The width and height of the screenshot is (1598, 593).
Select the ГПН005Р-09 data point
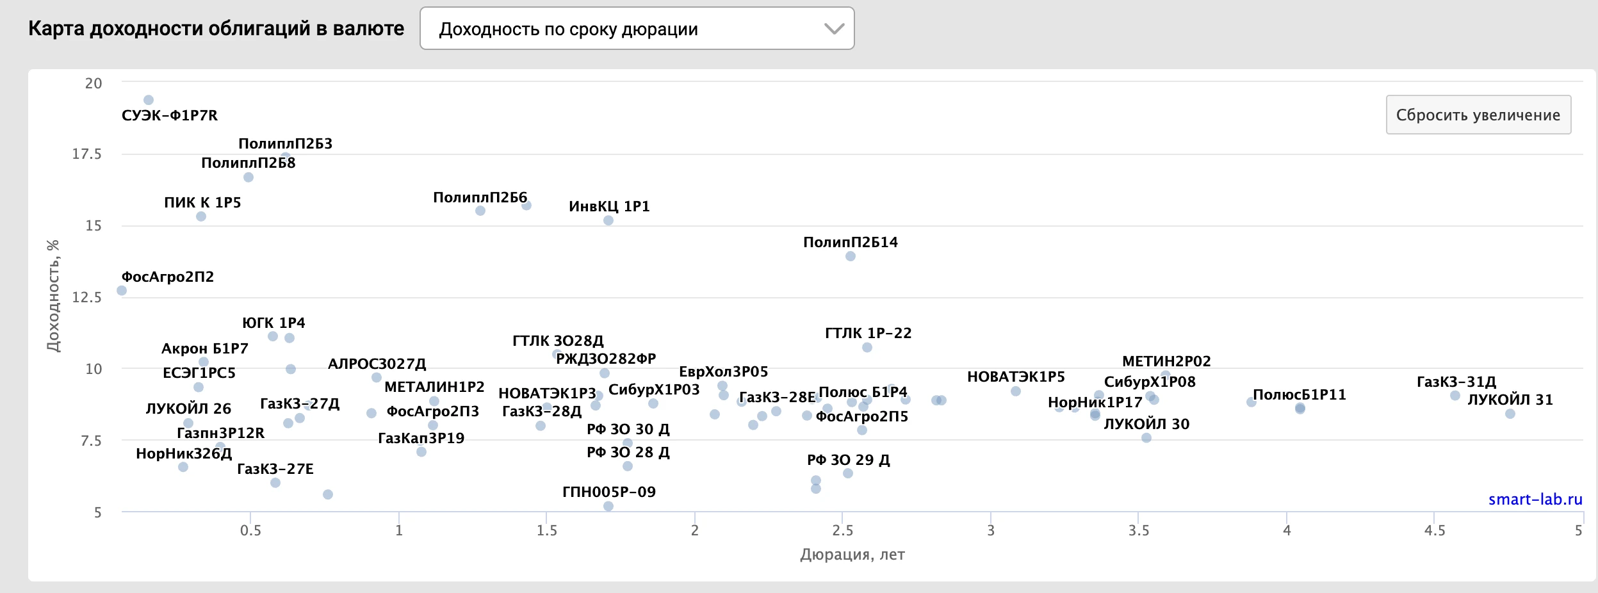click(608, 506)
